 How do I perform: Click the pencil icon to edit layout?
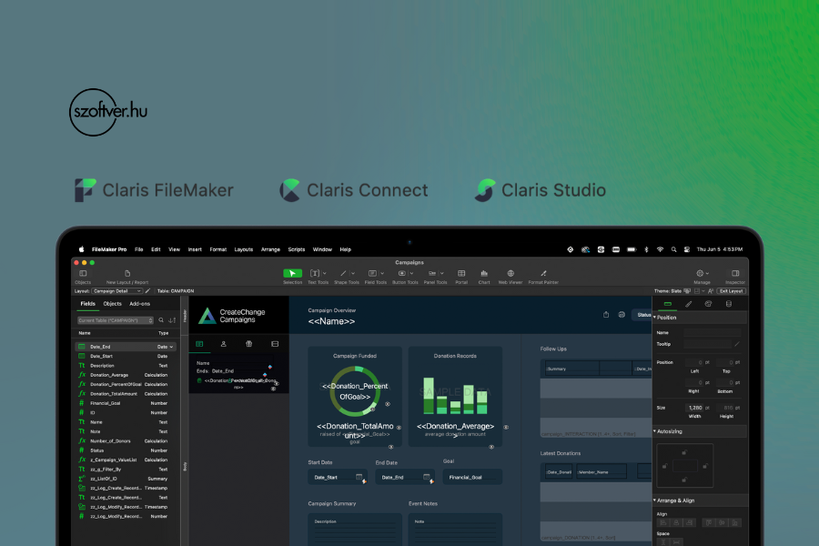pos(148,290)
